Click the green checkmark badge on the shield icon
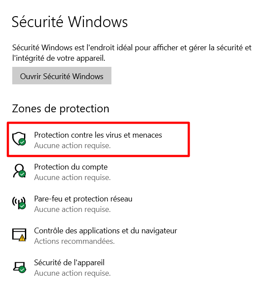The height and width of the screenshot is (284, 267). (22, 142)
